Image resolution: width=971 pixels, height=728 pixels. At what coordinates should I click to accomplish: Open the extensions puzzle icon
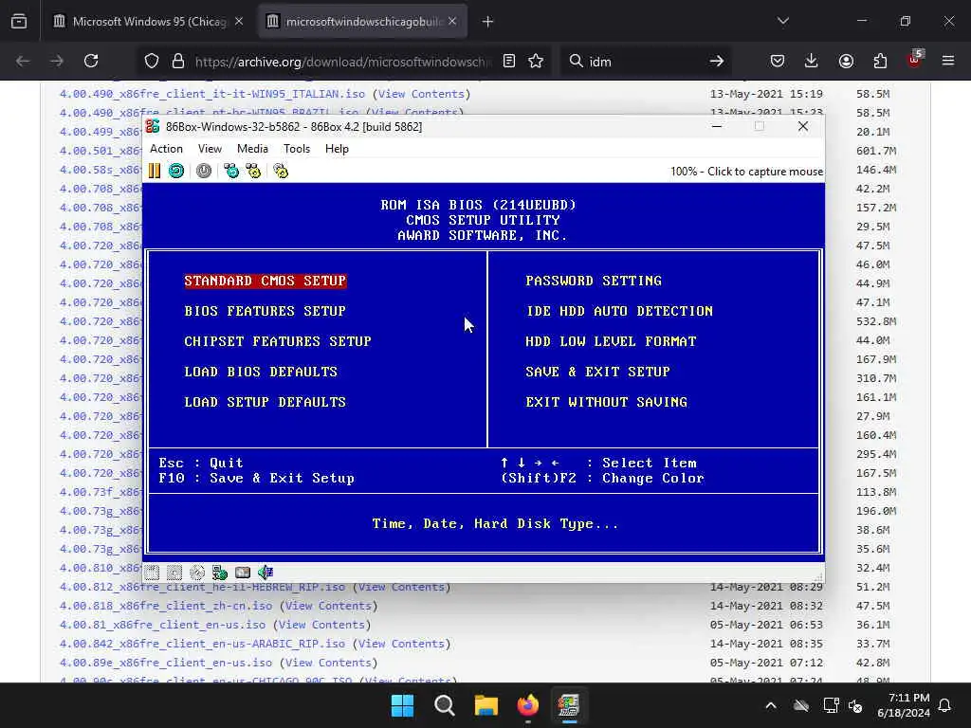pos(880,61)
